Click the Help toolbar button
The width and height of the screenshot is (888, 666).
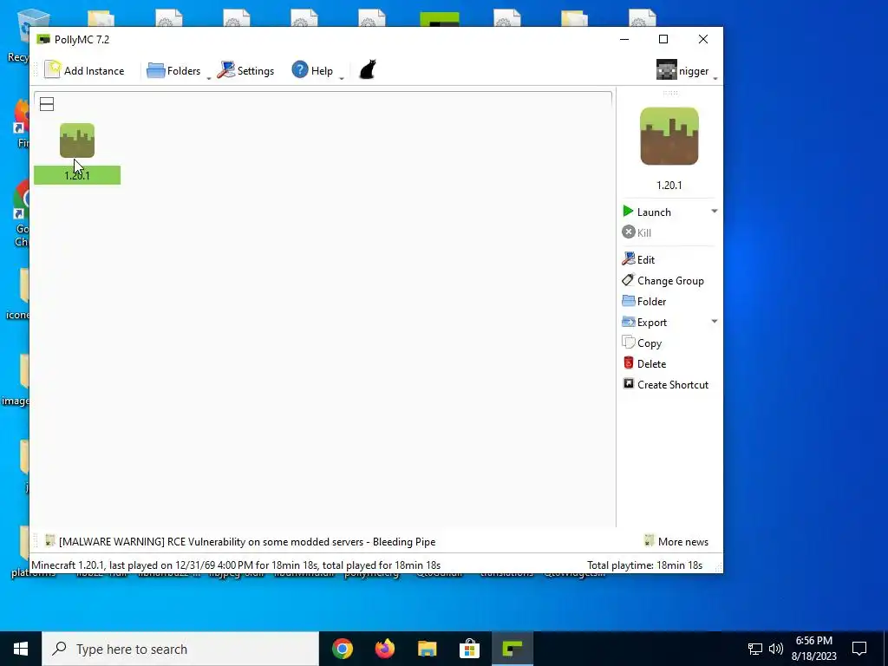click(312, 71)
